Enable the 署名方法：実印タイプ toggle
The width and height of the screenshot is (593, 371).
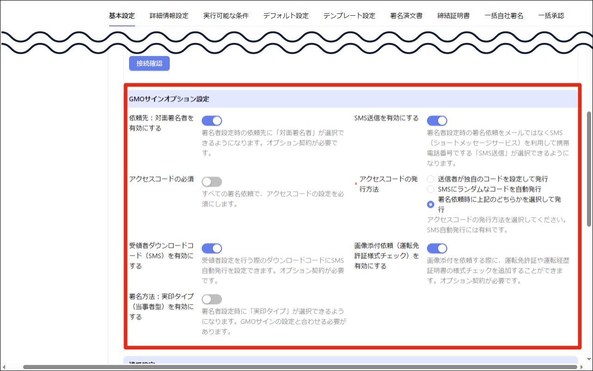(x=212, y=299)
